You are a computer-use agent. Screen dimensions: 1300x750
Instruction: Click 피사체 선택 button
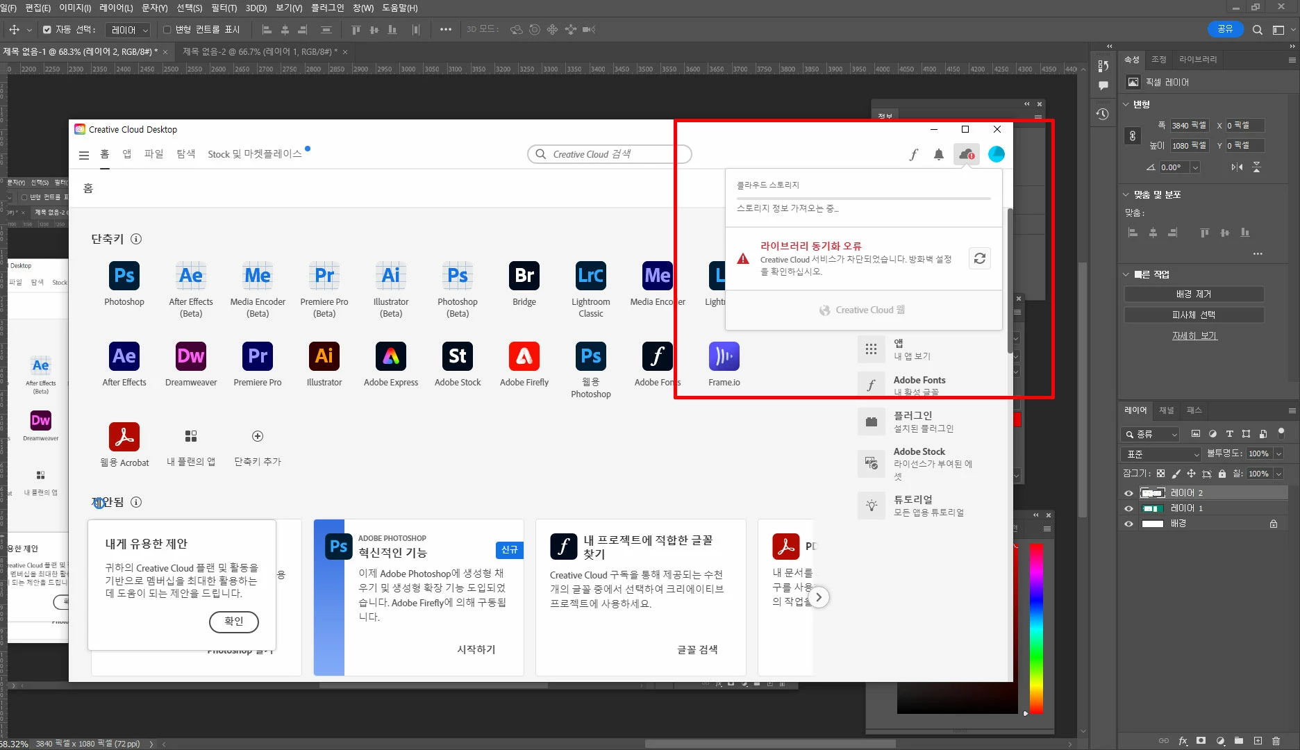pos(1194,315)
